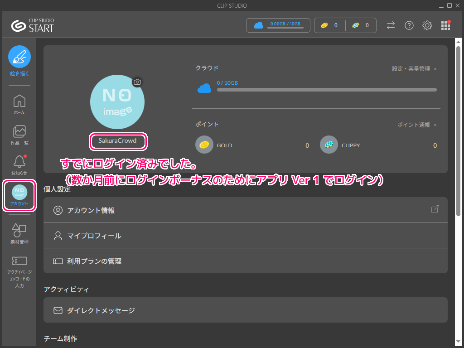The width and height of the screenshot is (464, 348).
Task: Click the scrollbar up arrow
Action: (x=458, y=41)
